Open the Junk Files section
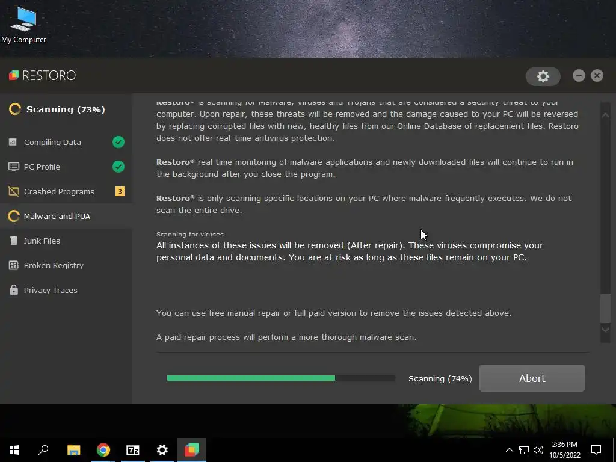 [x=66, y=241]
